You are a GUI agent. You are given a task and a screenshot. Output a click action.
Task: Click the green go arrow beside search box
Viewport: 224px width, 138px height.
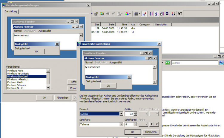[168, 63]
